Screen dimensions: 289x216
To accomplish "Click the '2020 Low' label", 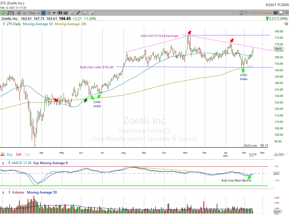I will pyautogui.click(x=250, y=145).
